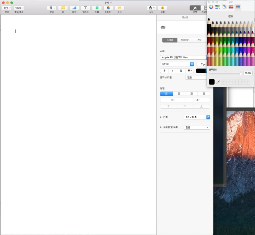This screenshot has height=235, width=255.
Task: Open the Apple SD 산돌고딕 Neo font dropdown
Action: pyautogui.click(x=184, y=57)
